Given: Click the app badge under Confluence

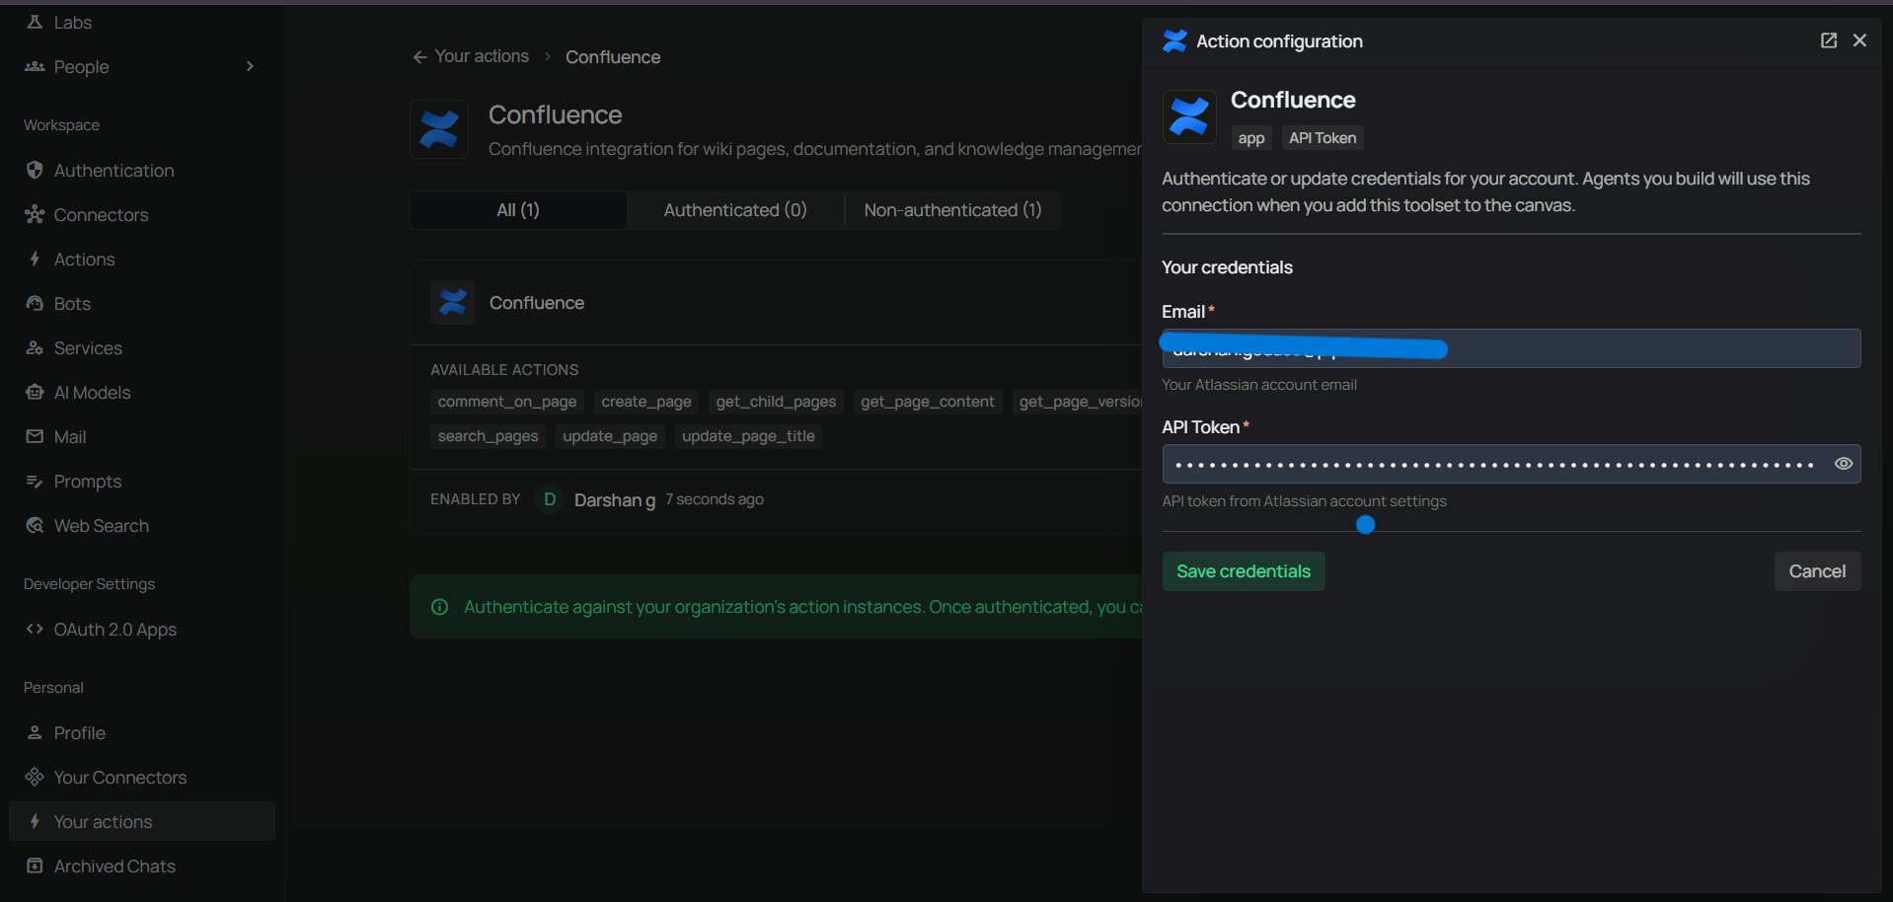Looking at the screenshot, I should click(1251, 138).
